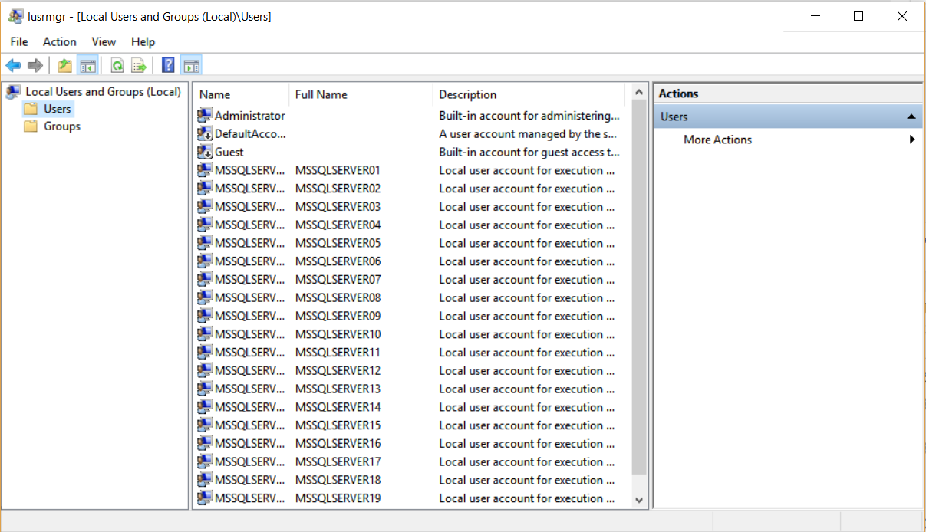The height and width of the screenshot is (532, 926).
Task: Select the MSSQLSERVER04 full name cell
Action: pos(338,225)
